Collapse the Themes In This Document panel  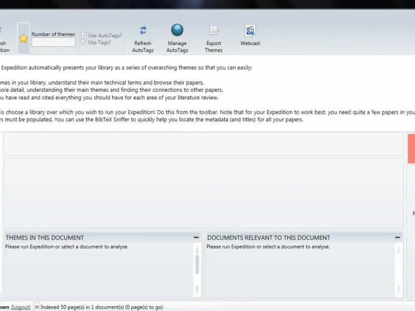tap(196, 237)
